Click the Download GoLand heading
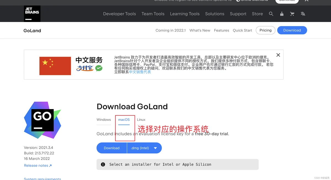 coord(132,106)
